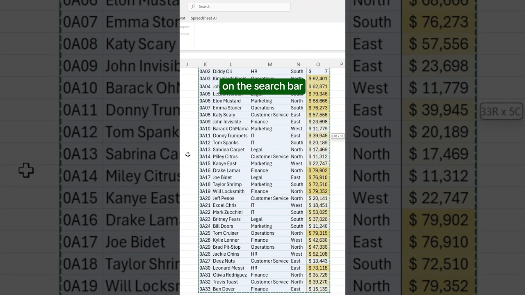Click the Import button

coord(185,27)
